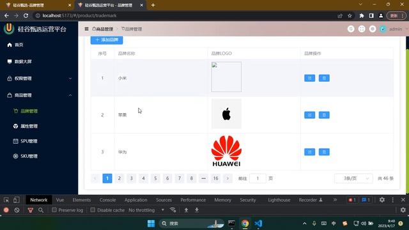Open the DevTools inspect element picker

[6, 200]
